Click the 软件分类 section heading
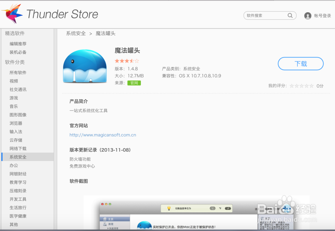This screenshot has height=231, width=335. click(15, 62)
